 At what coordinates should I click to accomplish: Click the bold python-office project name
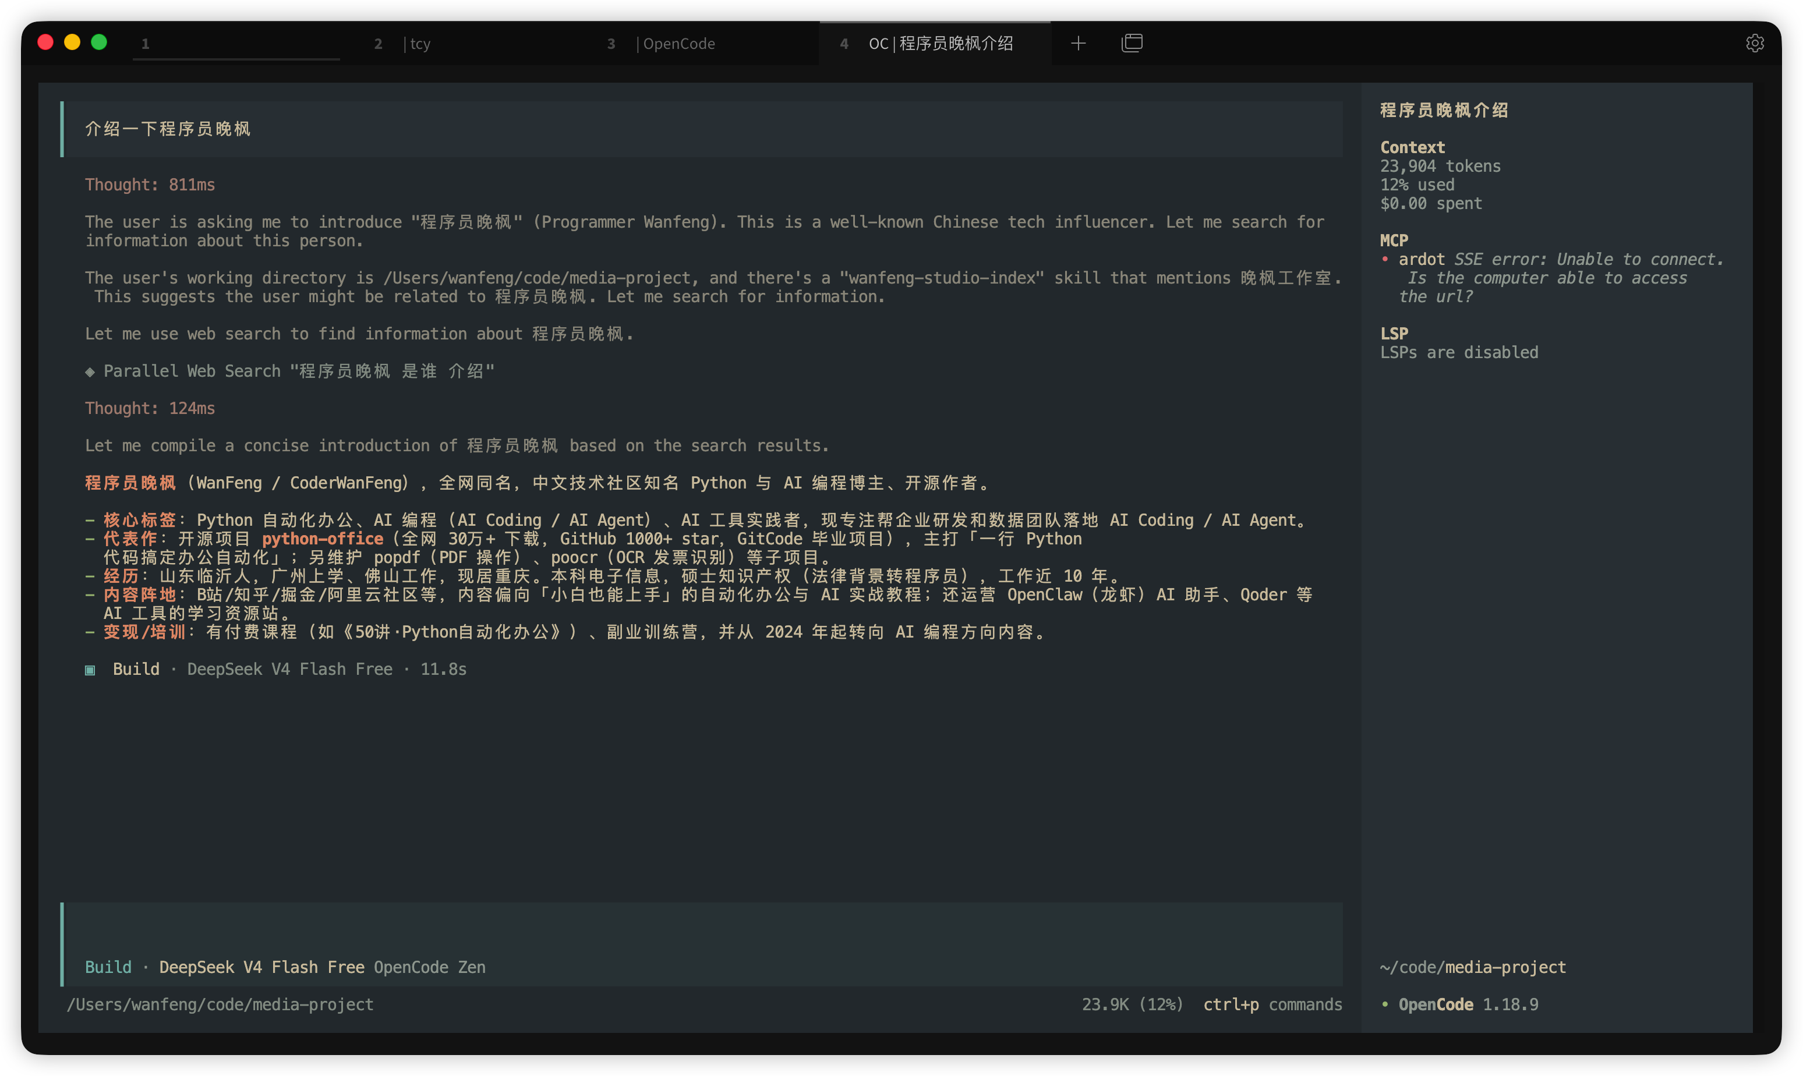click(x=323, y=539)
